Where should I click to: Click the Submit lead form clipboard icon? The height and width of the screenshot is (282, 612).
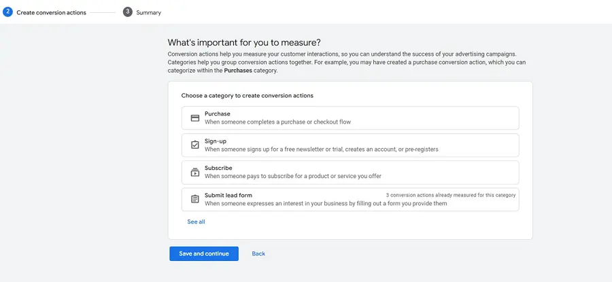coord(194,199)
